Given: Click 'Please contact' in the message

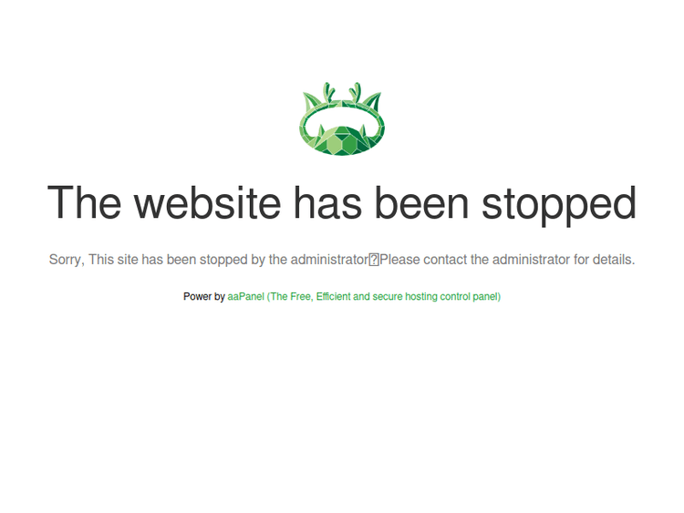Looking at the screenshot, I should (x=422, y=260).
